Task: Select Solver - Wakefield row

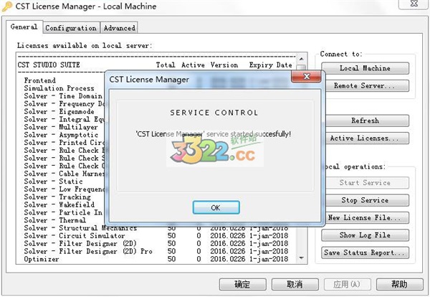Action: pyautogui.click(x=59, y=204)
